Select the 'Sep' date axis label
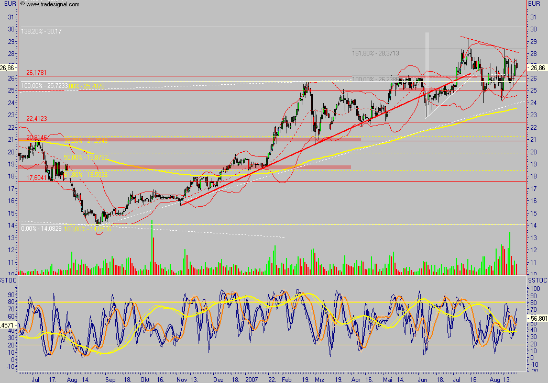 coord(111,380)
